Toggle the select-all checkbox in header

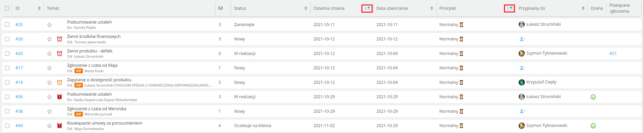point(7,8)
